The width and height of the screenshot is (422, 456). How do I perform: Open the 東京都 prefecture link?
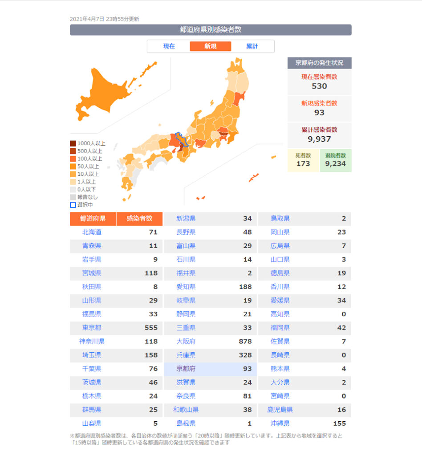coord(92,328)
